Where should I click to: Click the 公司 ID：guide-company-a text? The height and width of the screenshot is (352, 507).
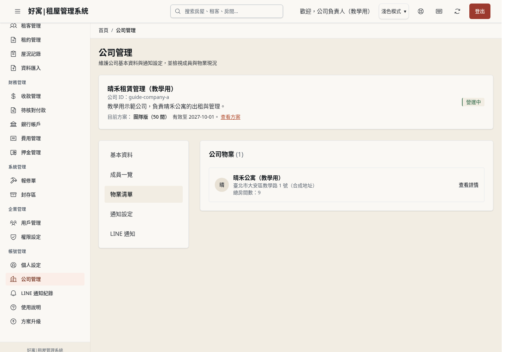pos(138,97)
